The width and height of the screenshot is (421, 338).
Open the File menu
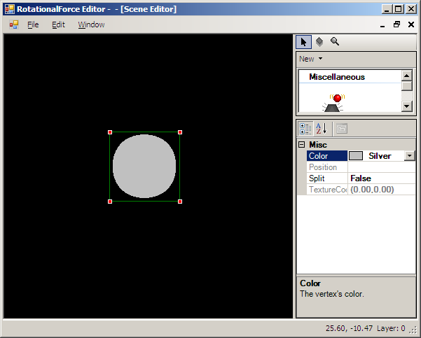[x=33, y=24]
